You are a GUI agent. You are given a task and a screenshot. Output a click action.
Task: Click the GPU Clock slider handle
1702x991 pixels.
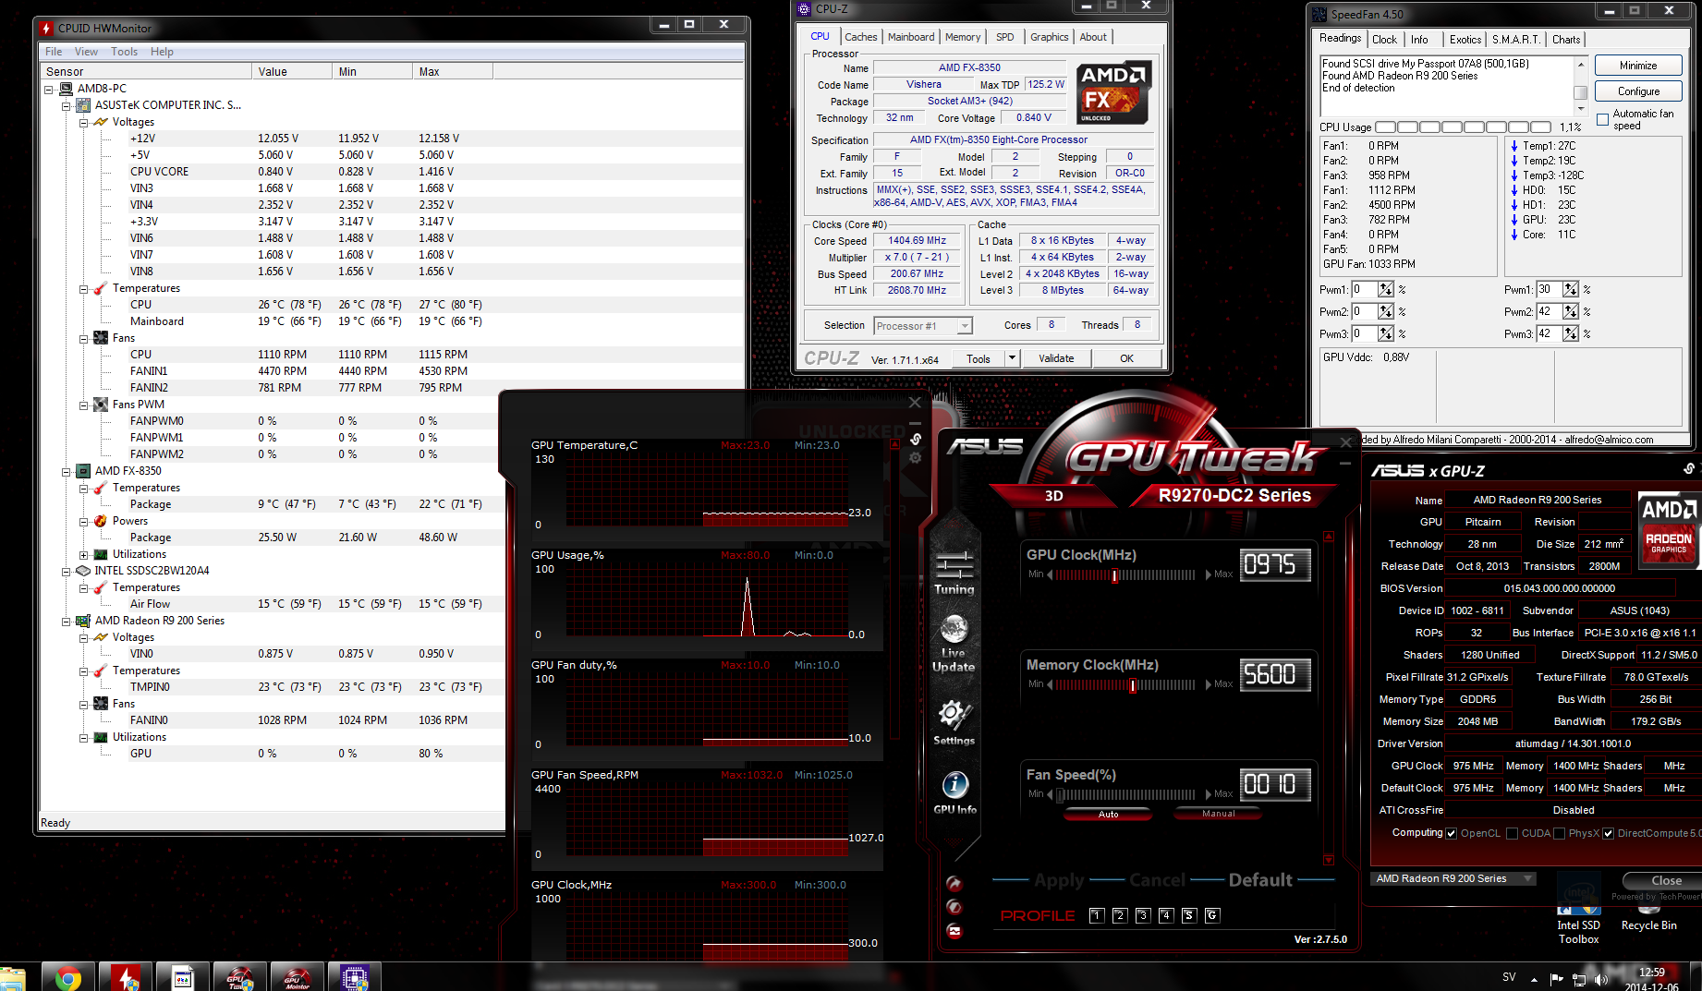[1114, 575]
